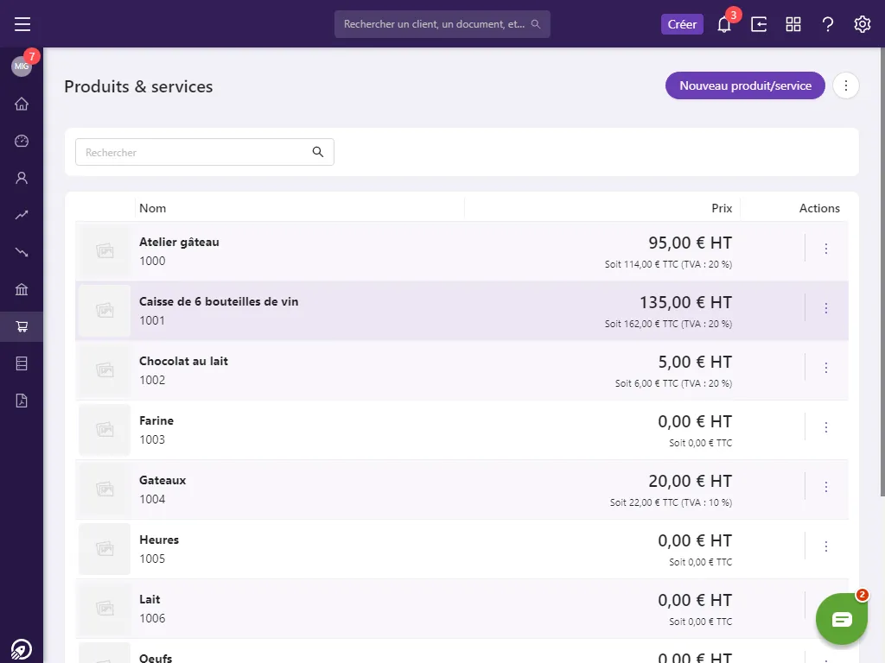
Task: Click price 20,00 € HT
Action: click(690, 482)
